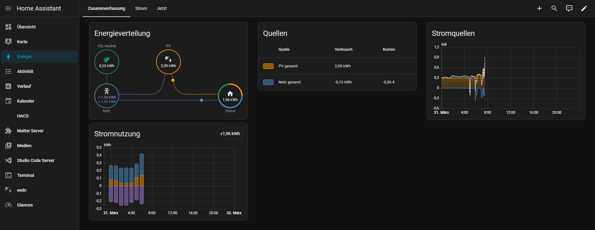This screenshot has height=230, width=595.
Task: Open search with the magnifier icon
Action: pos(554,8)
